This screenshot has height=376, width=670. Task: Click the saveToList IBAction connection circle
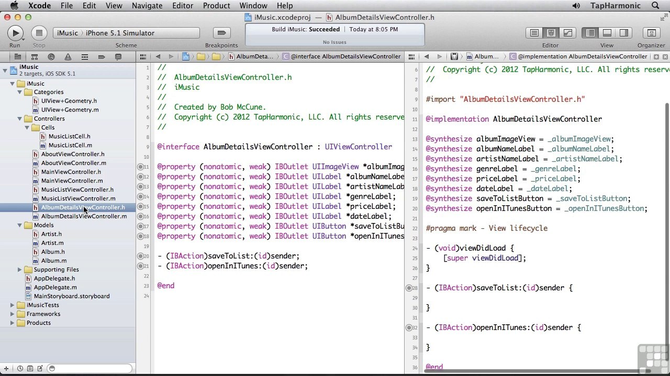140,256
